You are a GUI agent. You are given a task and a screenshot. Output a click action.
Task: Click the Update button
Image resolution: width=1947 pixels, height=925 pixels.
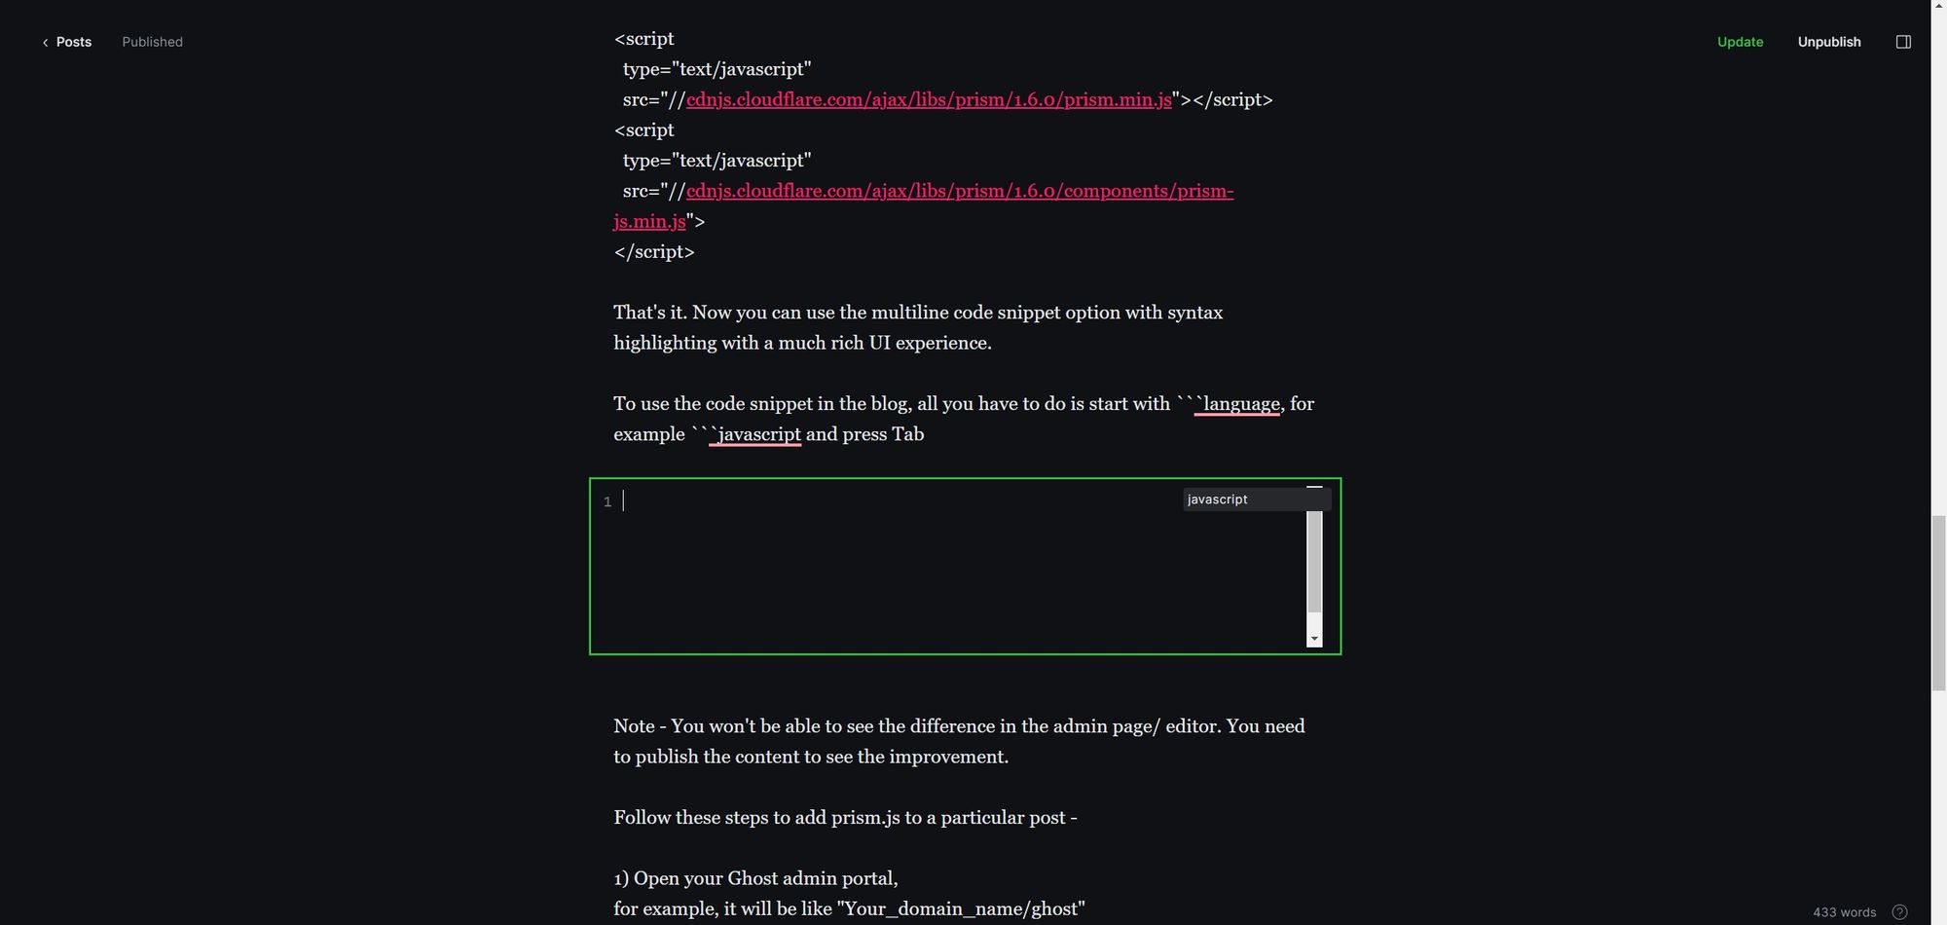pyautogui.click(x=1740, y=42)
